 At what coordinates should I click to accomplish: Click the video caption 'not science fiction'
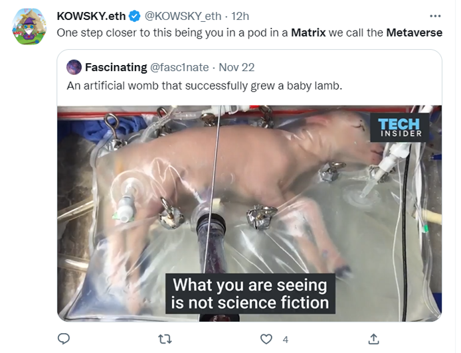pyautogui.click(x=250, y=303)
